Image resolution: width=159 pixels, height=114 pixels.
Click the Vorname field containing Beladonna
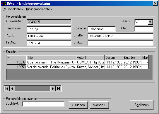pos(102,29)
